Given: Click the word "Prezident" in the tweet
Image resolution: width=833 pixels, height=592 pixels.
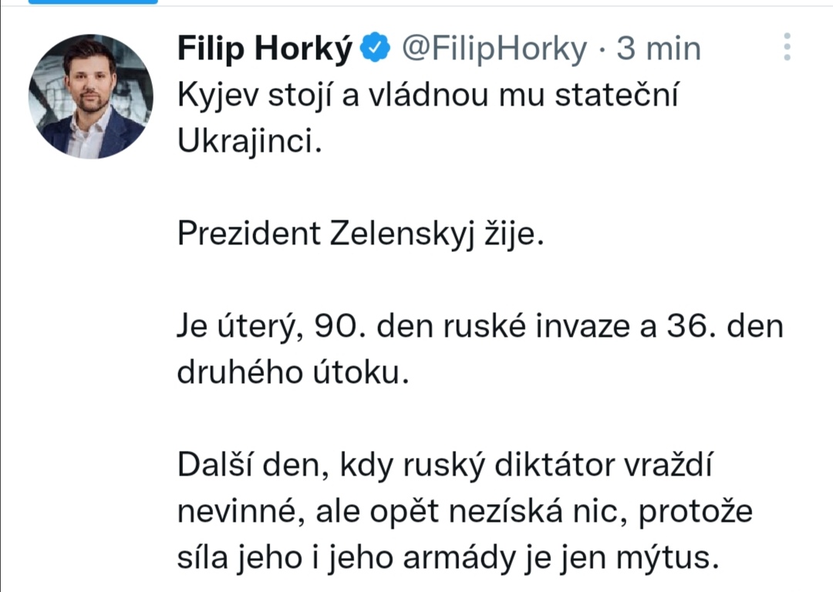Looking at the screenshot, I should point(248,234).
